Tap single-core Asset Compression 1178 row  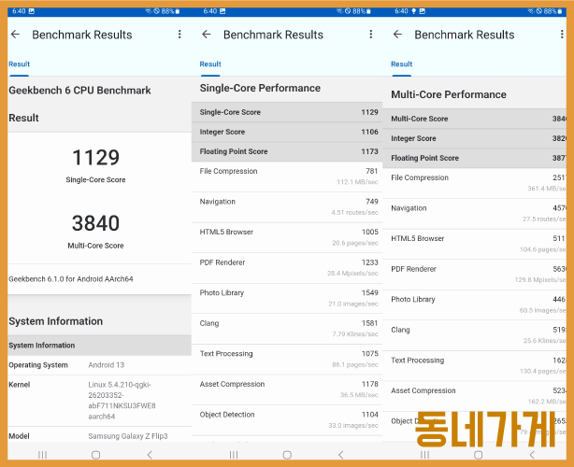pyautogui.click(x=287, y=389)
